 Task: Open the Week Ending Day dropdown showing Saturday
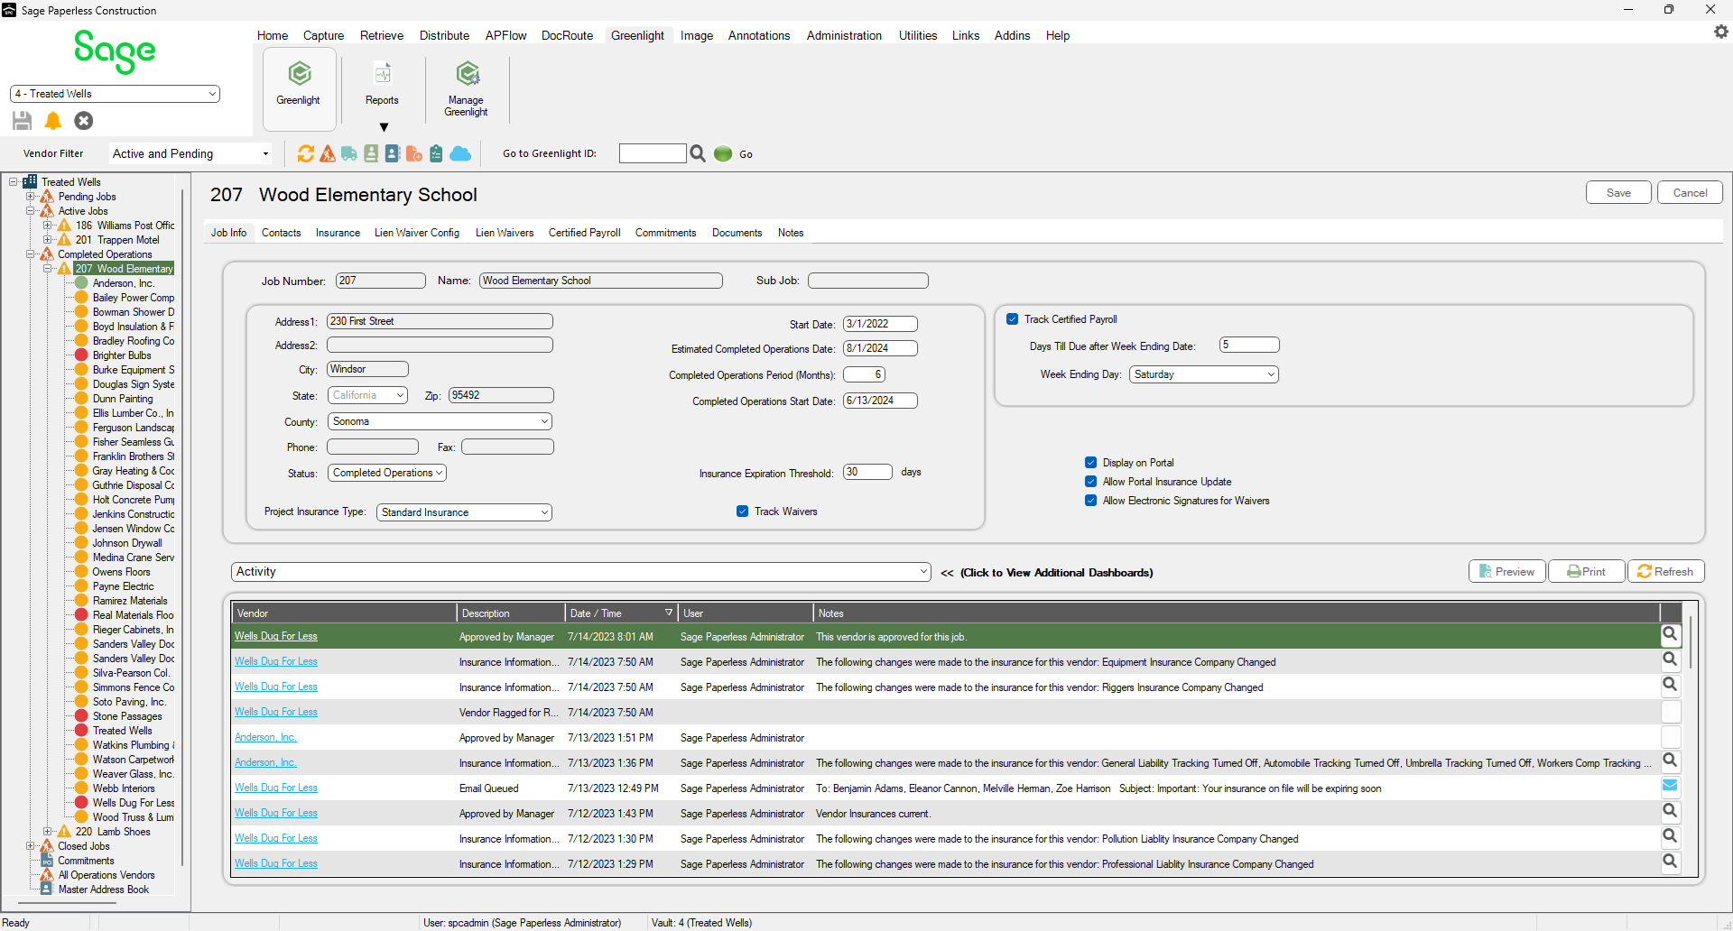(x=1204, y=374)
